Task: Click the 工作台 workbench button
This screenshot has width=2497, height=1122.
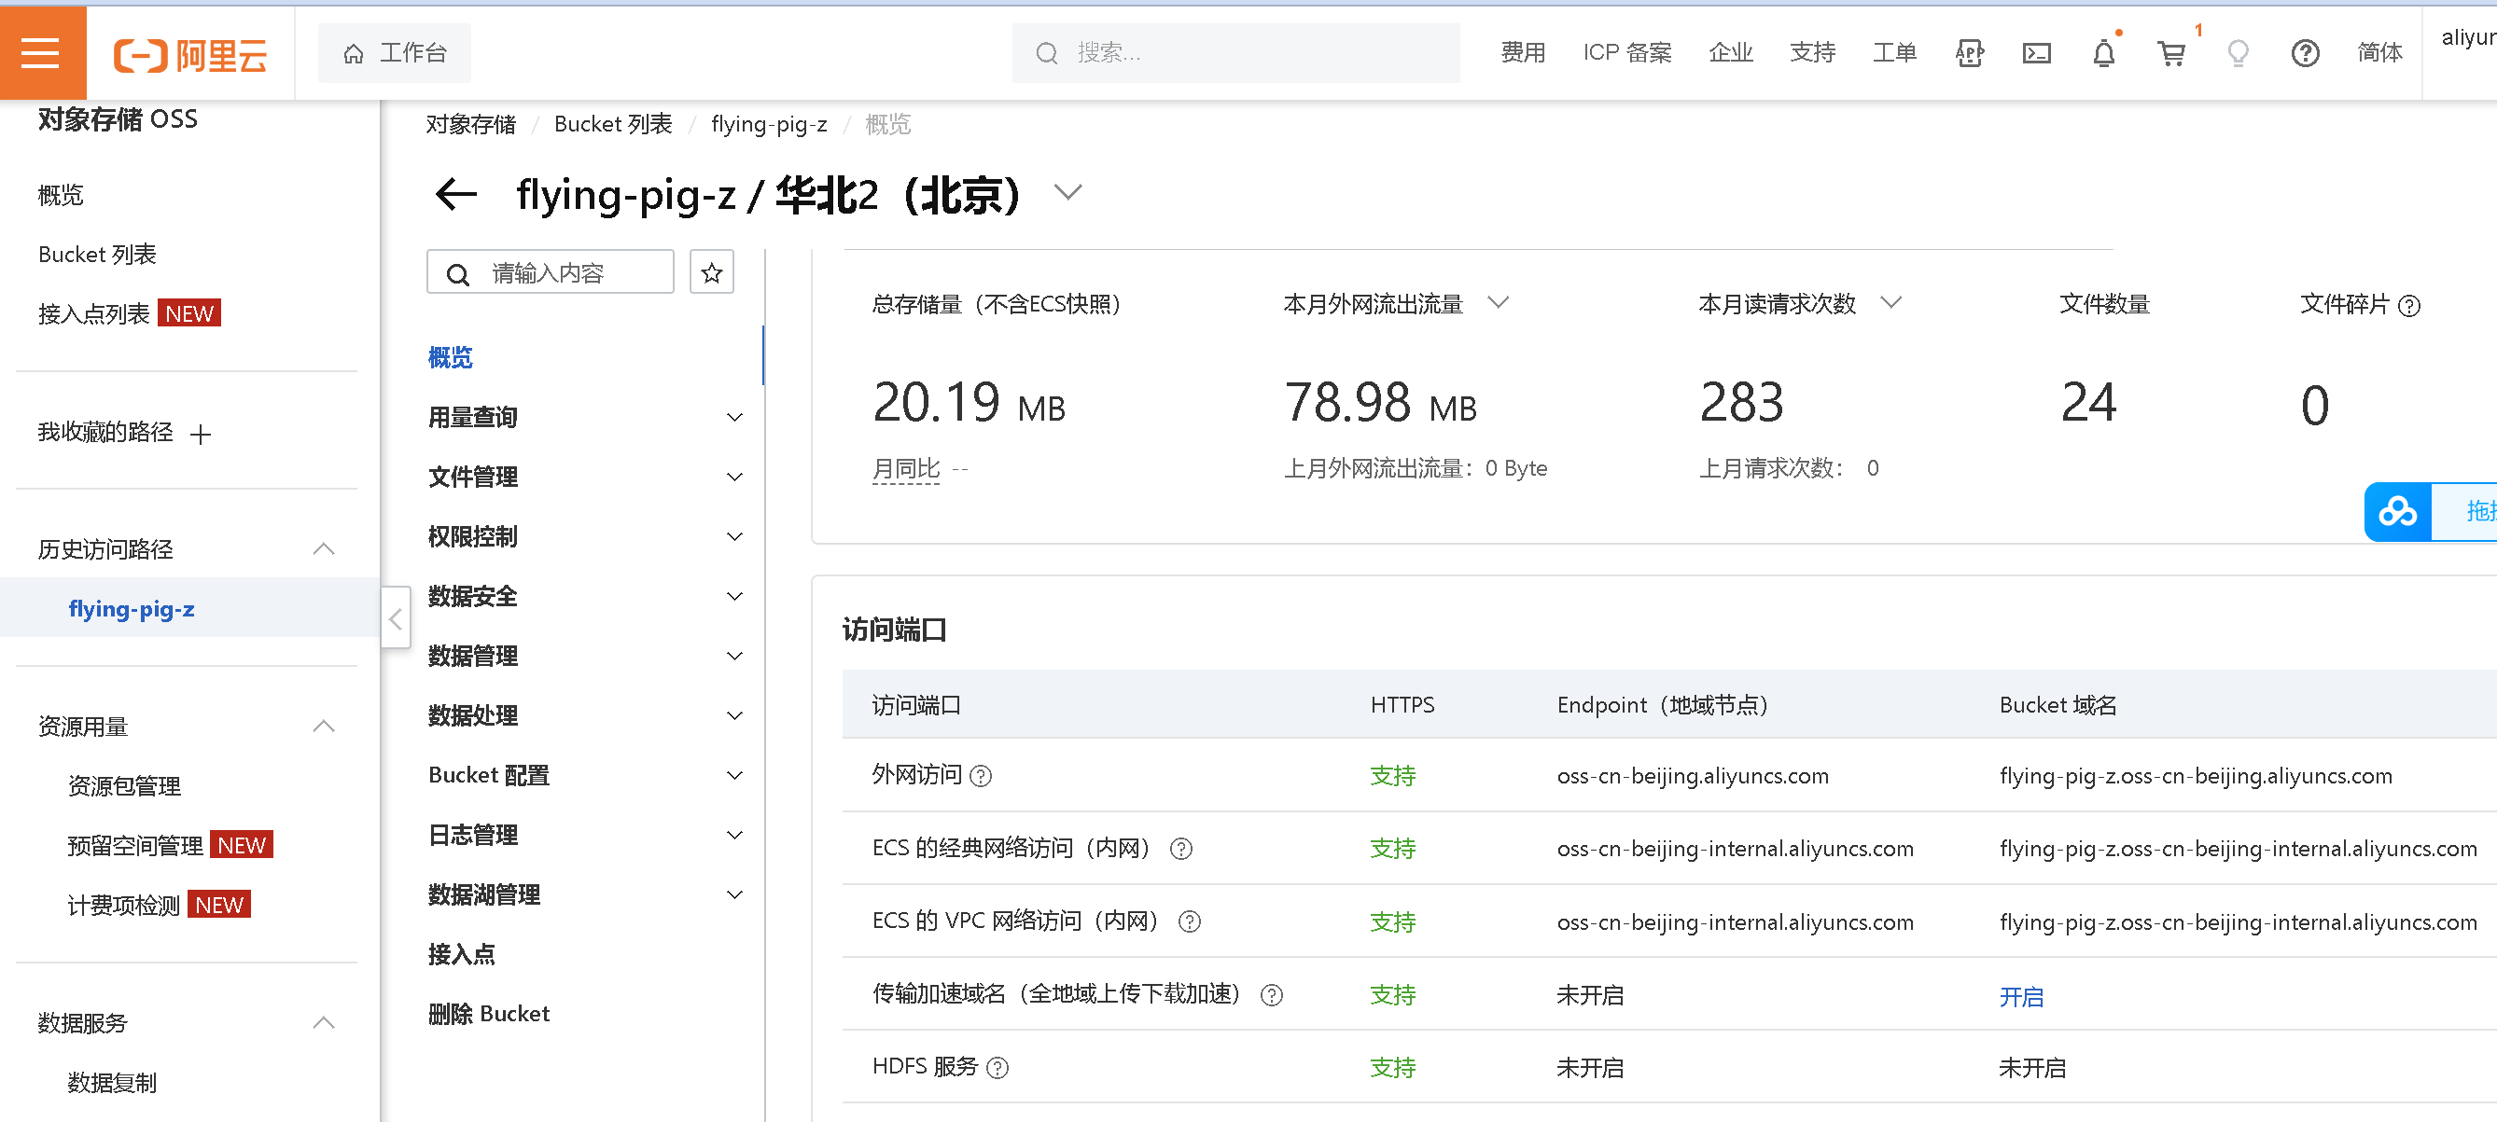Action: point(395,53)
